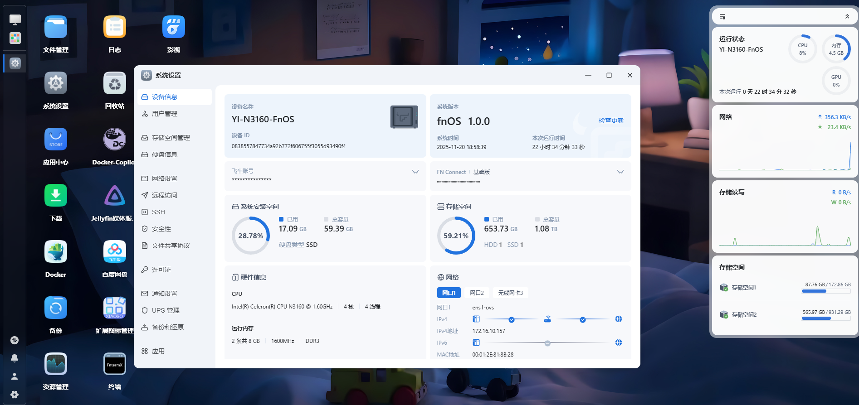Open the Docker-Copilot desktop icon

pyautogui.click(x=114, y=140)
